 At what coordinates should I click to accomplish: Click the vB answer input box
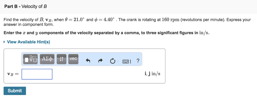coord(37,74)
